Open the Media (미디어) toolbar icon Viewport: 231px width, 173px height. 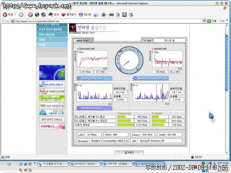[x=85, y=15]
